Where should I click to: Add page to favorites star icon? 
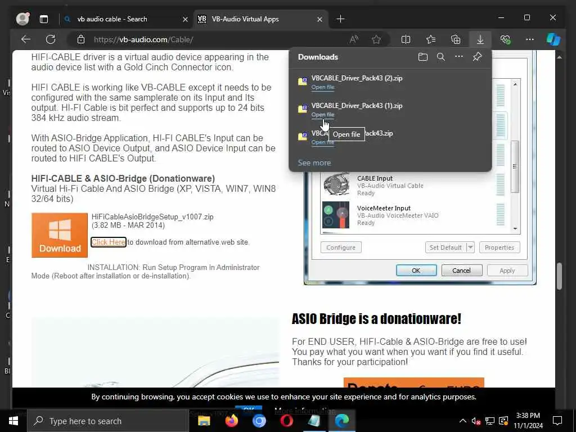(x=376, y=39)
